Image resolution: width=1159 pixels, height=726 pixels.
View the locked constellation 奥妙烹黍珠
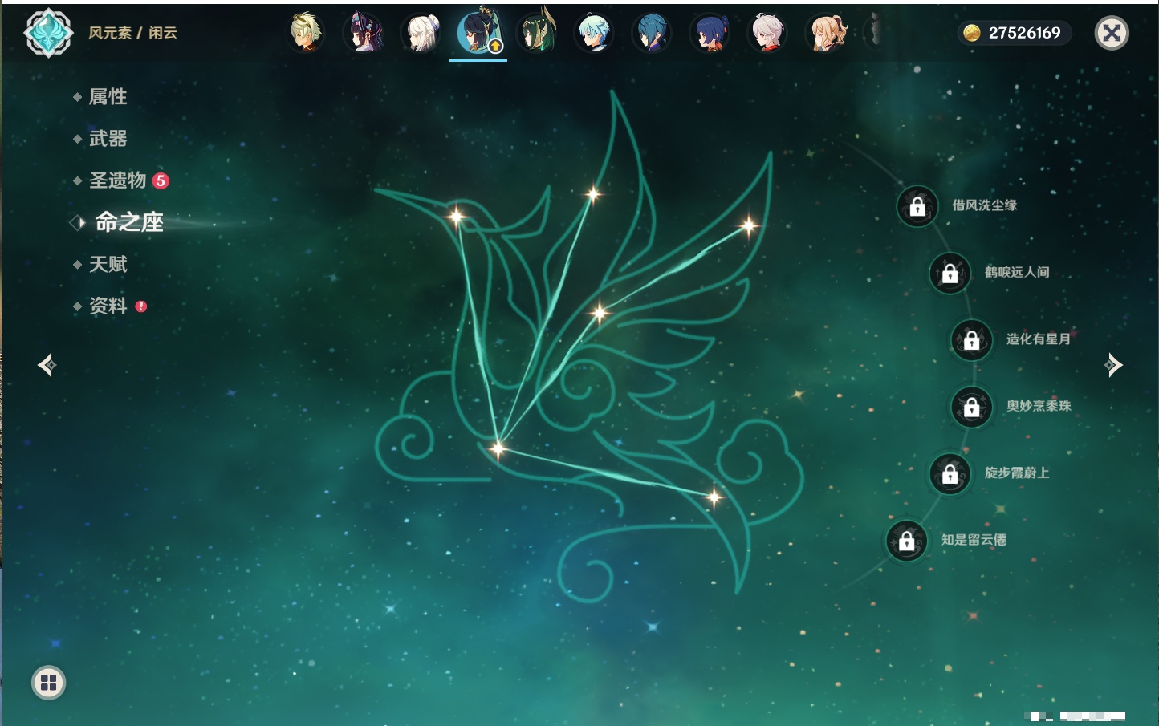pyautogui.click(x=971, y=407)
